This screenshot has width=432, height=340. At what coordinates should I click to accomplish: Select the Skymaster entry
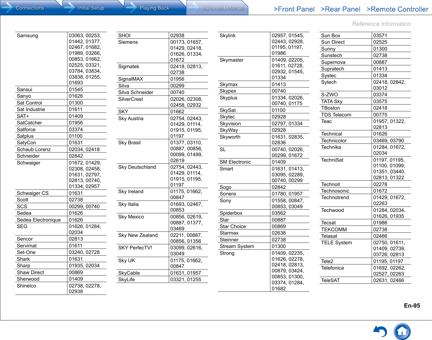pyautogui.click(x=232, y=60)
